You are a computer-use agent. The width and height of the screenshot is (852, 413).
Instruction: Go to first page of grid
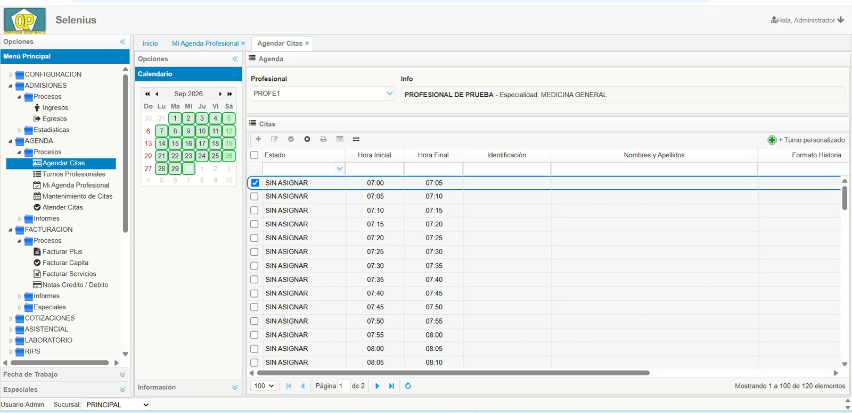pyautogui.click(x=289, y=386)
